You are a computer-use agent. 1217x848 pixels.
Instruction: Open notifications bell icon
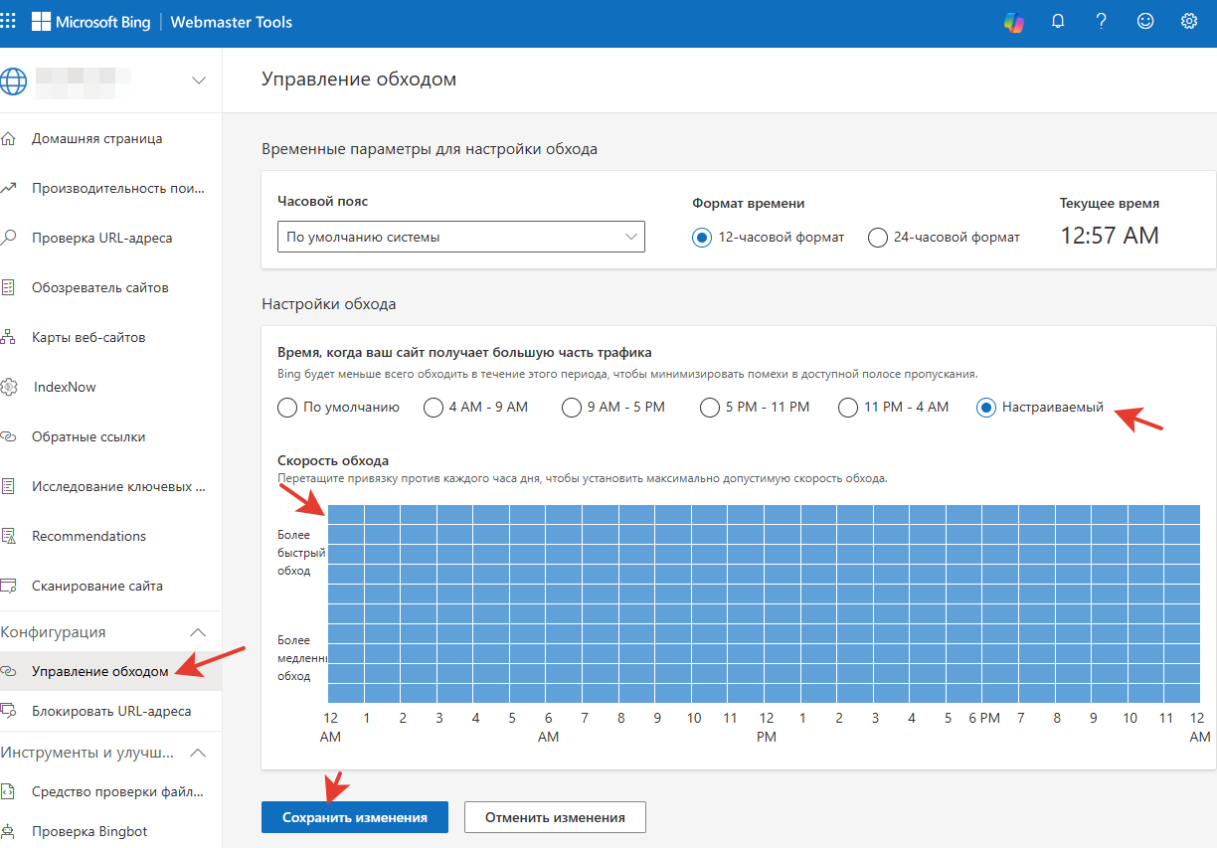(1058, 22)
